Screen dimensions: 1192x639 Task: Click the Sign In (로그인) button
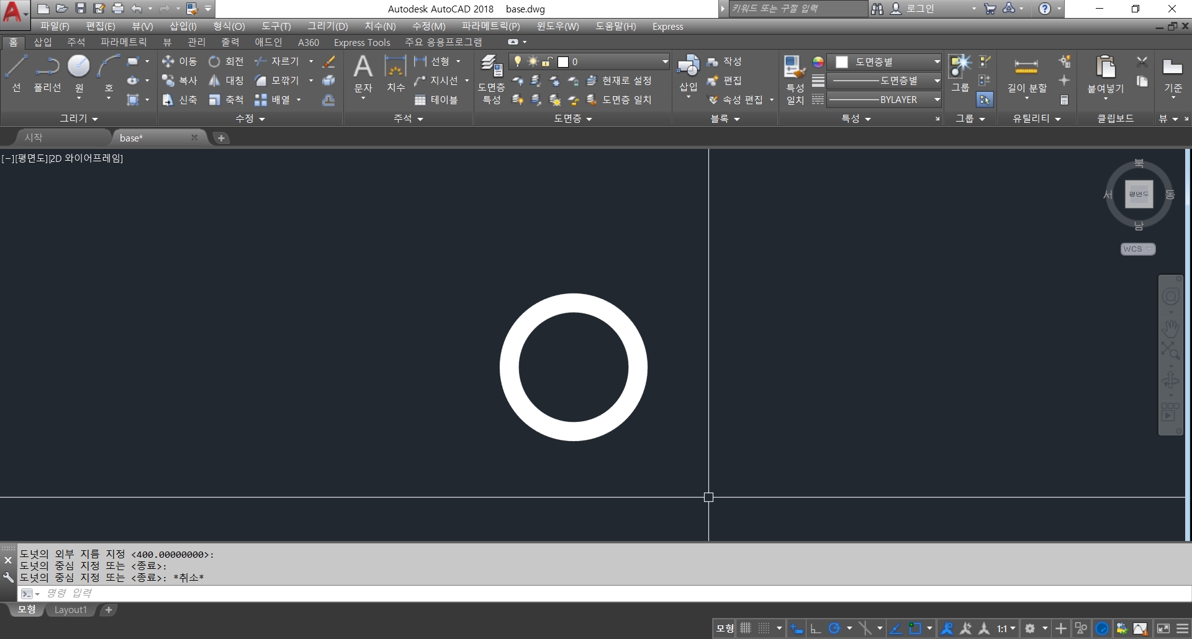[913, 9]
